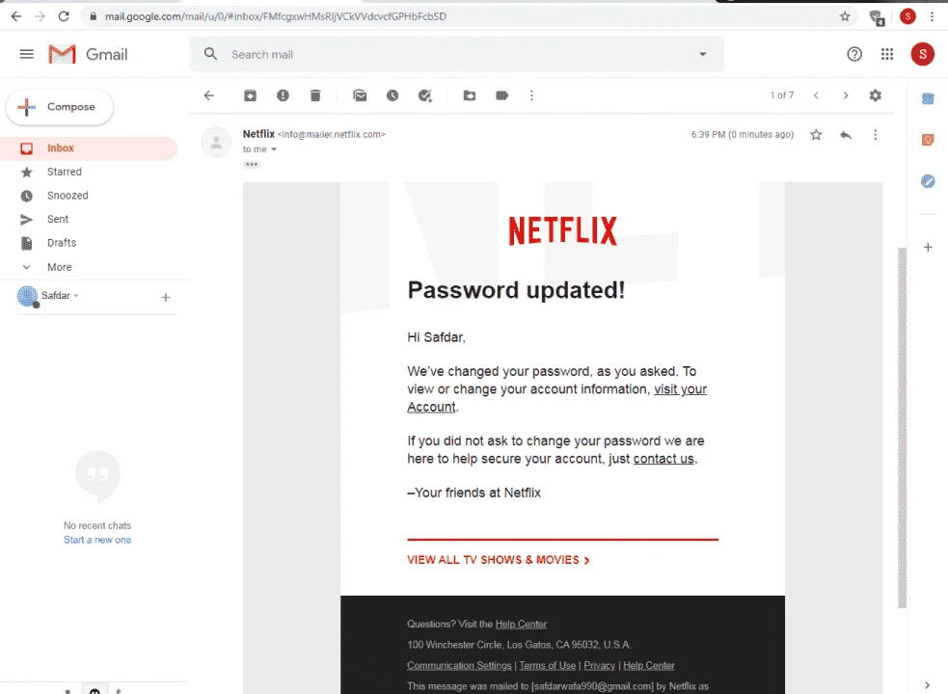This screenshot has height=694, width=948.
Task: Report this email as spam
Action: click(283, 95)
